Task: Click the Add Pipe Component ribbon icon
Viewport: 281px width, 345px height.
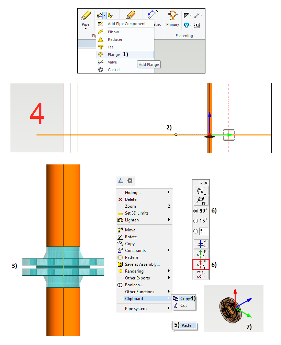Action: click(99, 15)
